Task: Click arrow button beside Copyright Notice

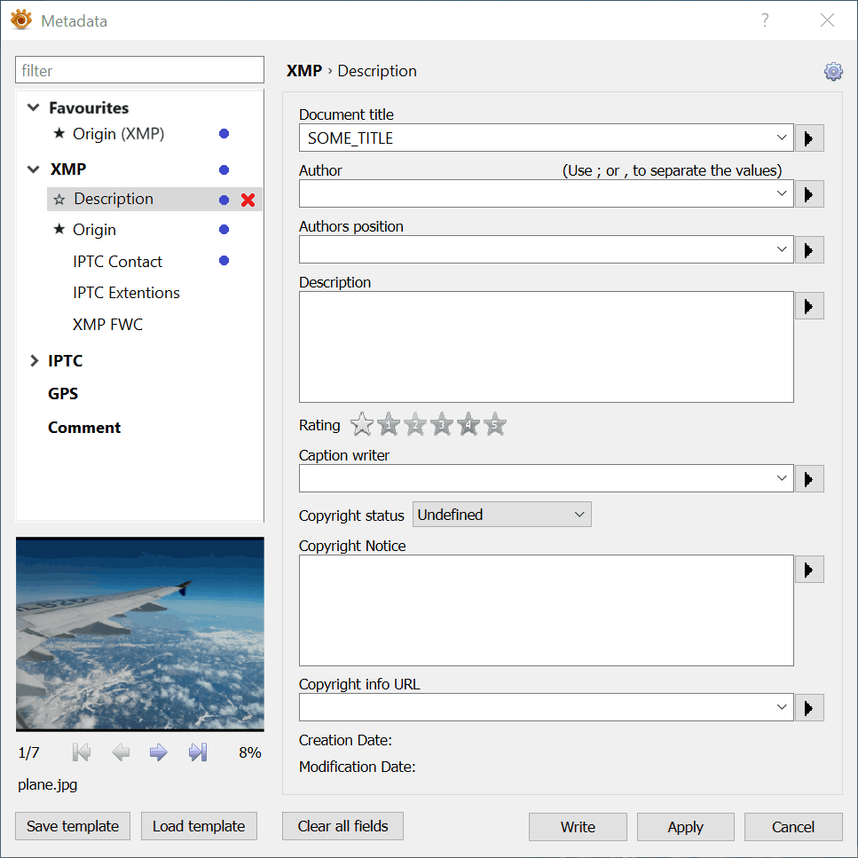Action: (x=808, y=570)
